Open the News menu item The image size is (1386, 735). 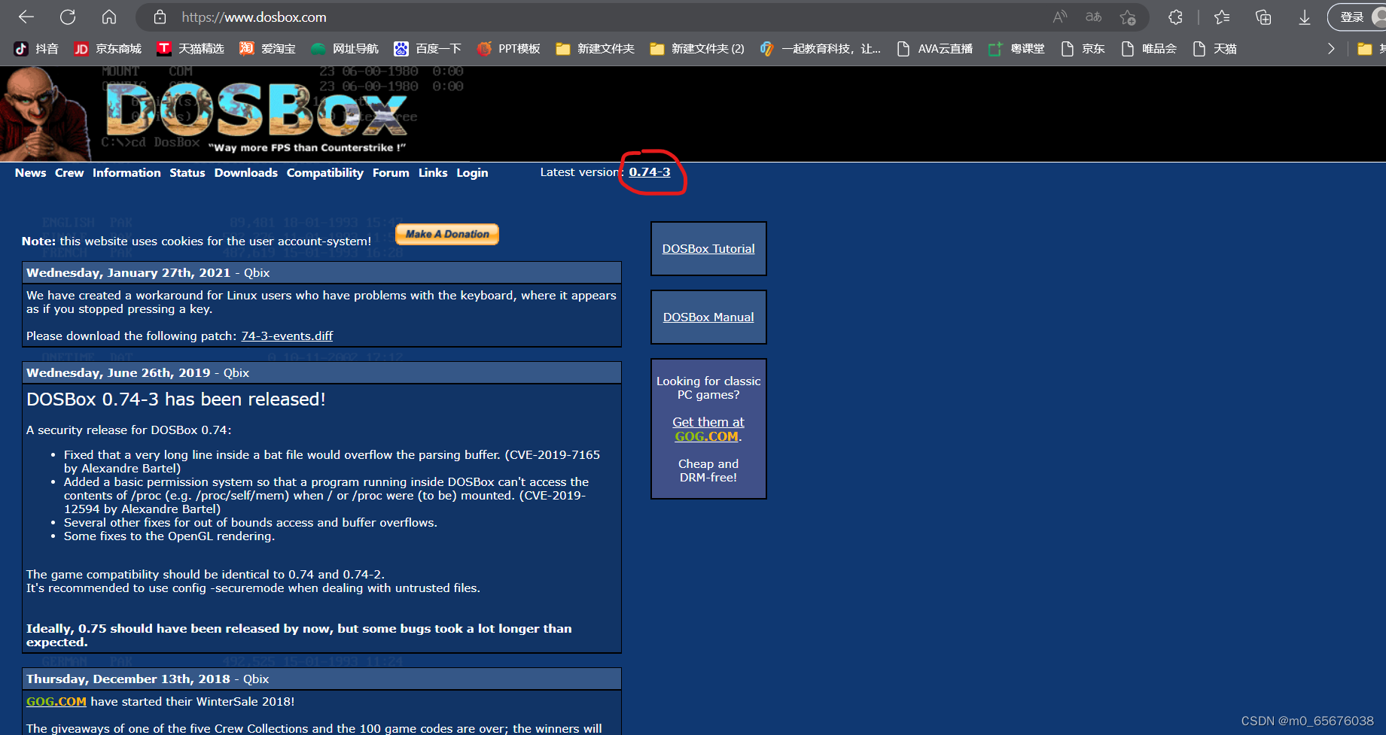click(x=31, y=173)
